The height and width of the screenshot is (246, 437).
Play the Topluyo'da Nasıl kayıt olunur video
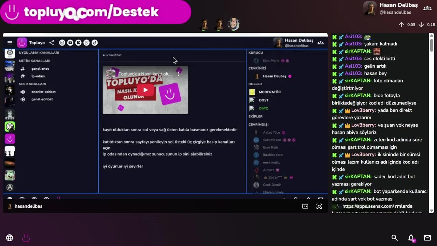(145, 90)
